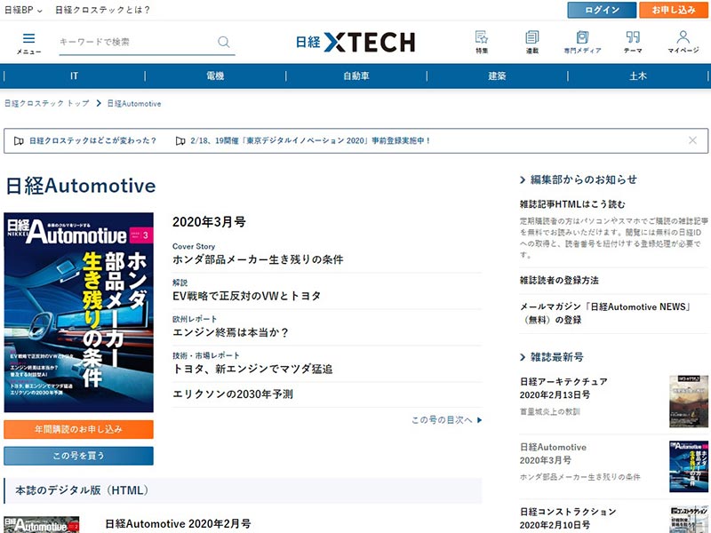Open 雑誌最新号 section heading
Image resolution: width=711 pixels, height=533 pixels.
coord(551,357)
